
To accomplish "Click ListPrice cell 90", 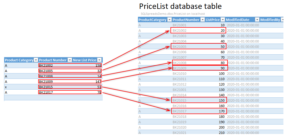I will (223, 68).
